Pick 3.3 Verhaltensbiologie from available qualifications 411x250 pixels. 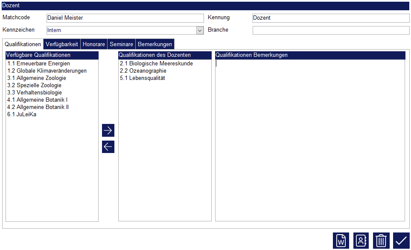point(35,93)
